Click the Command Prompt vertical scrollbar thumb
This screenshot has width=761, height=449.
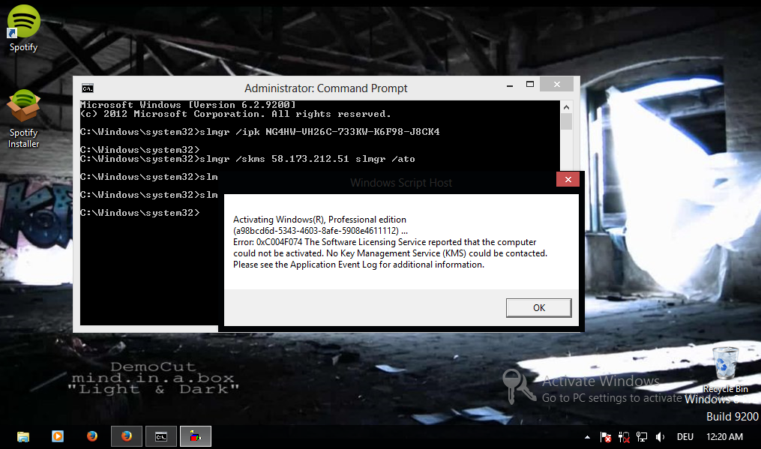click(x=566, y=121)
